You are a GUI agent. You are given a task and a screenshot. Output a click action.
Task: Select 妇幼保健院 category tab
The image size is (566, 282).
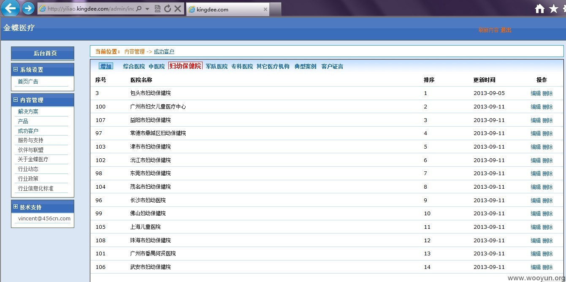[x=185, y=66]
